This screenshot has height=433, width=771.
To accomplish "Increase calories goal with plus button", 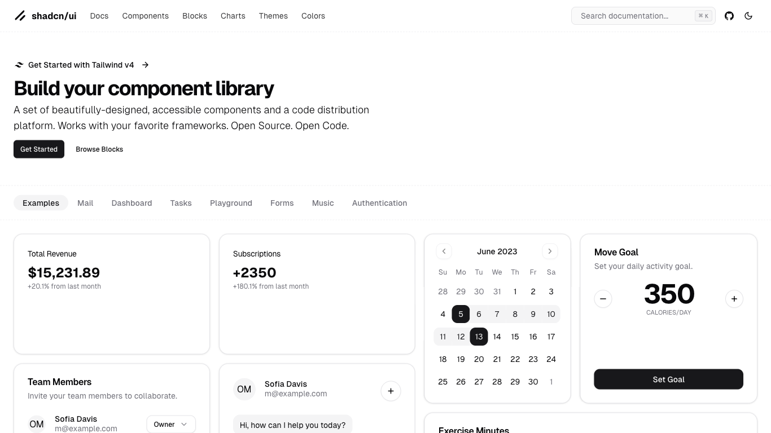I will coord(734,299).
